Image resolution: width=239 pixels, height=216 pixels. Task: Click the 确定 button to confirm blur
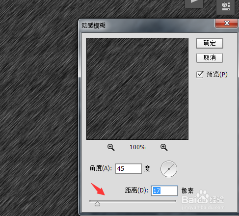pyautogui.click(x=210, y=43)
